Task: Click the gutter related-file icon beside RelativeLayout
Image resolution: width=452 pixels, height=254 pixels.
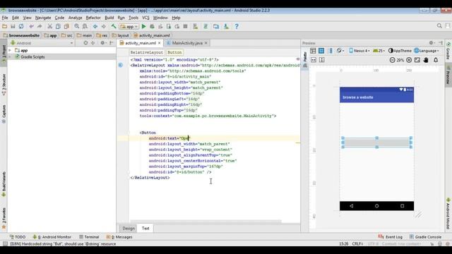Action: pyautogui.click(x=121, y=65)
